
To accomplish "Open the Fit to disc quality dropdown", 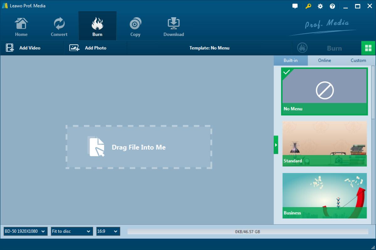I will pyautogui.click(x=71, y=231).
